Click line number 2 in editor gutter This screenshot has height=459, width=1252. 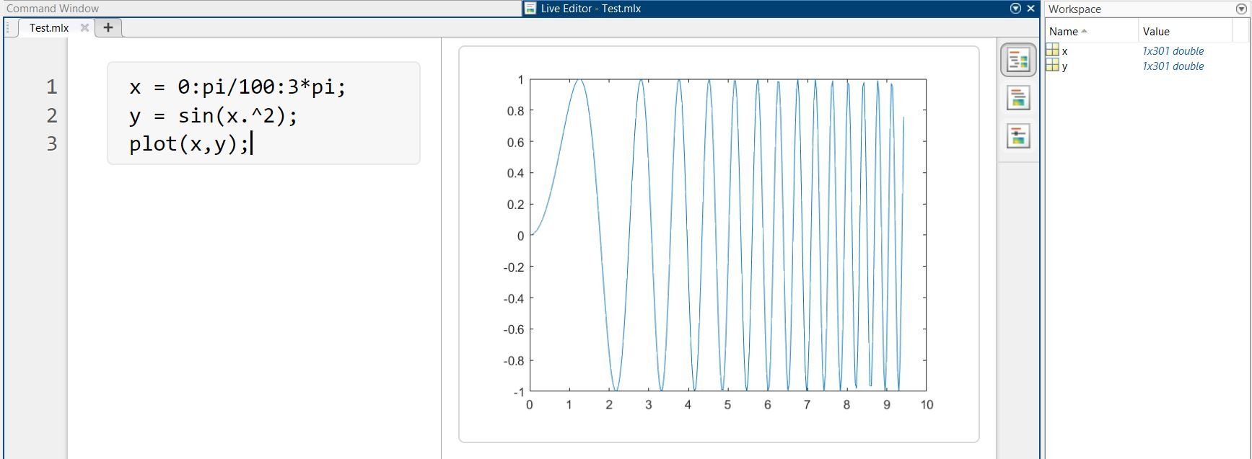(52, 115)
